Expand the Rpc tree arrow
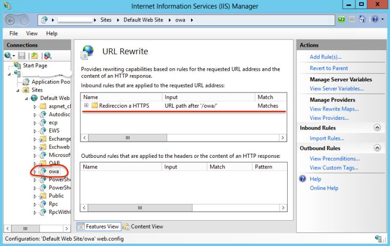Image resolution: width=390 pixels, height=246 pixels. [x=35, y=204]
